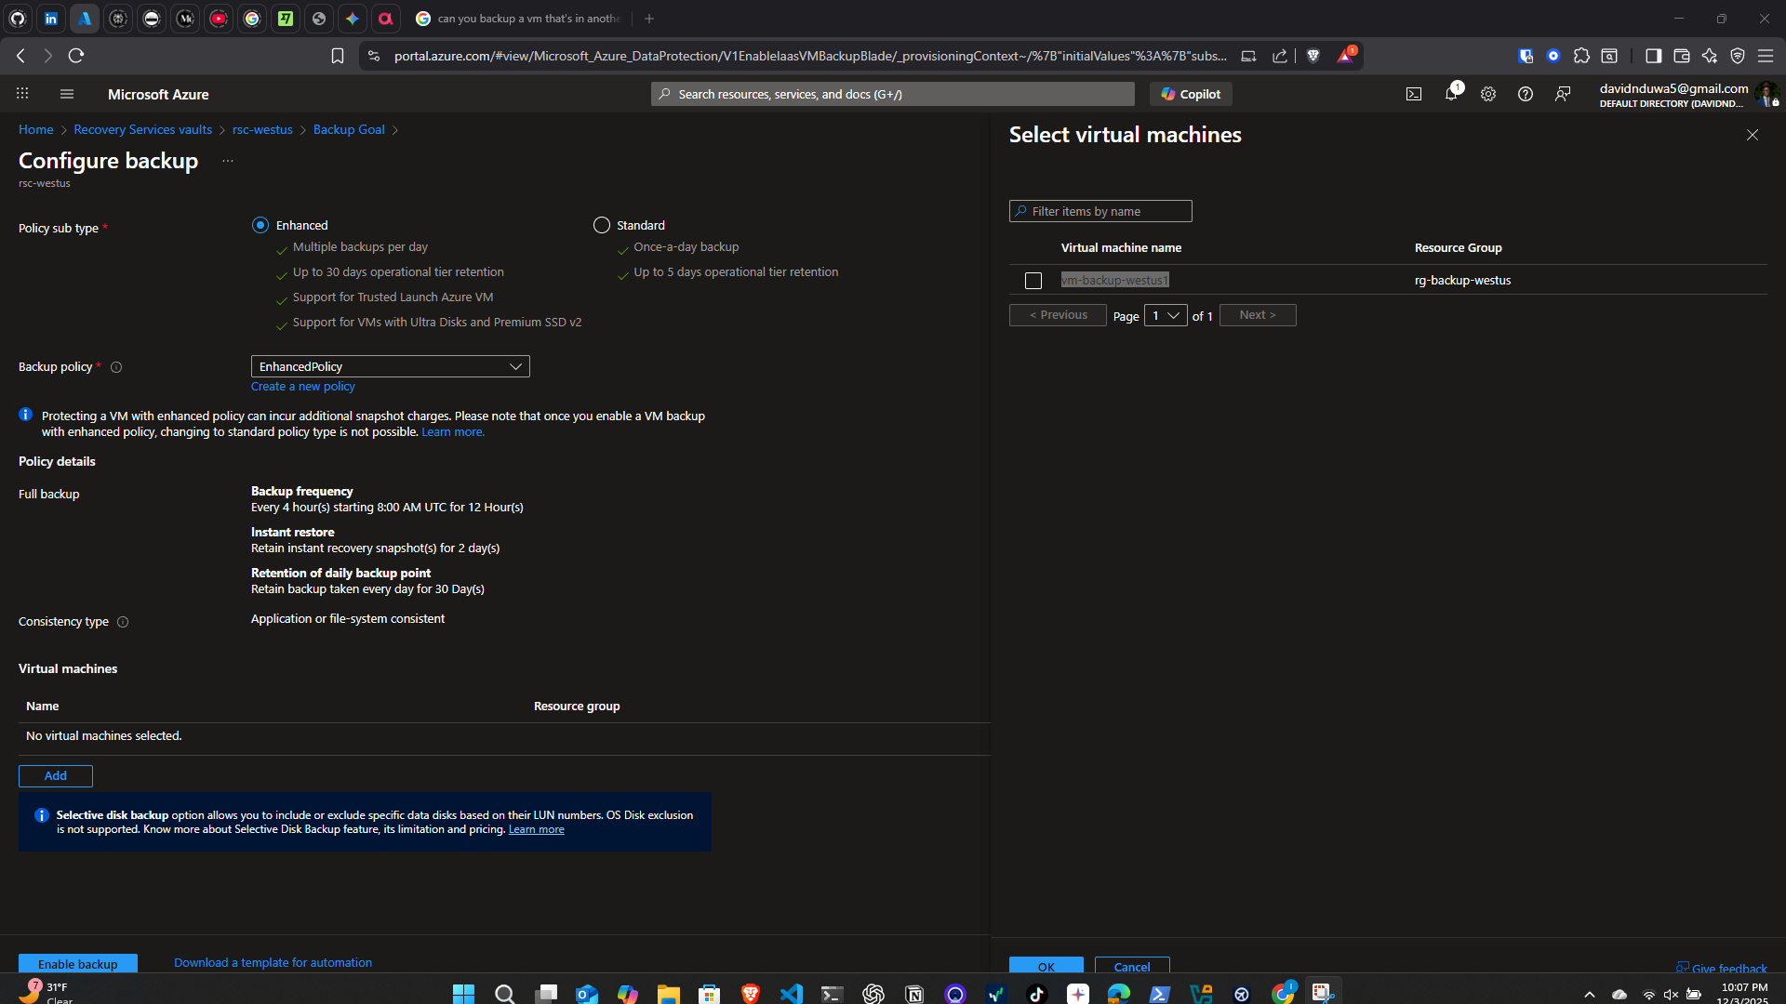This screenshot has height=1004, width=1786.
Task: Click Backup Goal breadcrumb link
Action: click(x=349, y=129)
